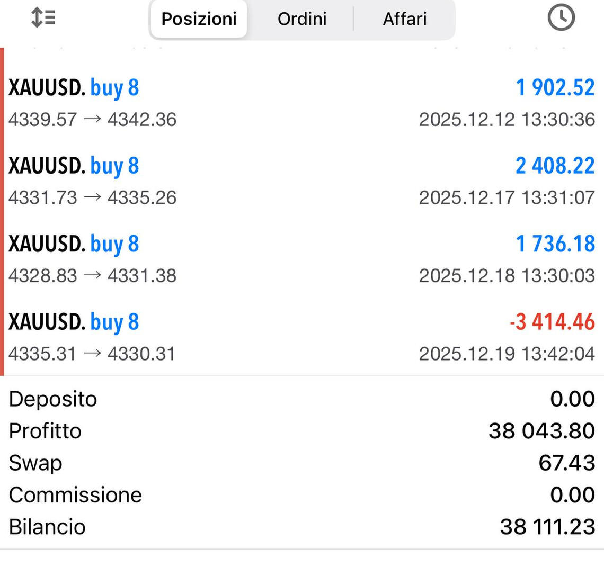Screen dimensions: 604x585
Task: Select the total profit value 38 043.80
Action: click(541, 431)
